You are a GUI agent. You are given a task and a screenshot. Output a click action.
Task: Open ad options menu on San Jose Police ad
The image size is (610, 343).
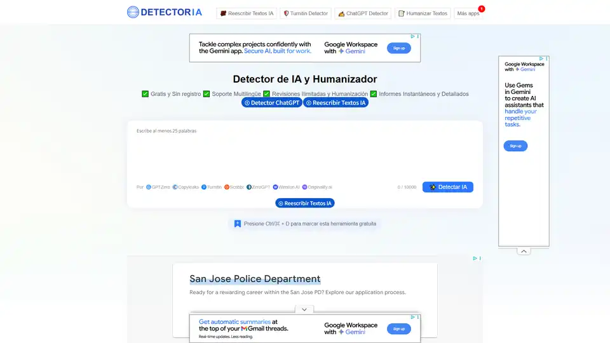(x=480, y=259)
